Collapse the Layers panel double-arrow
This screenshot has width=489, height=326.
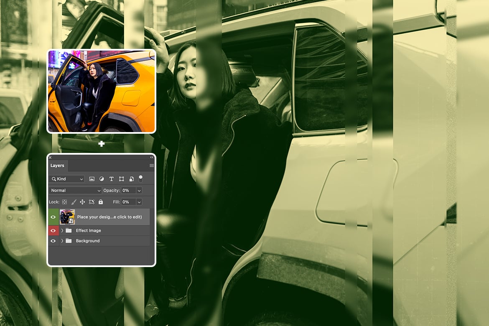point(152,157)
